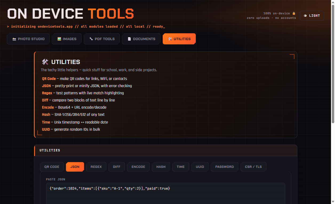Click 'zero uploads · no accounts' text
Viewport: 335px width, 204px height.
point(271,18)
